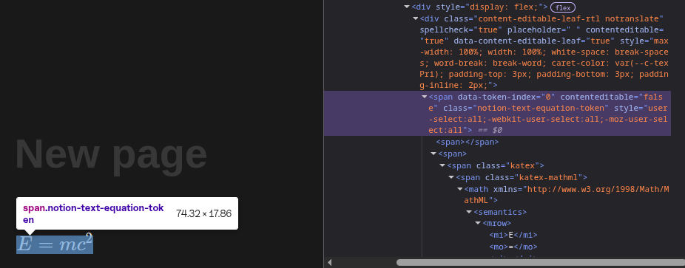Click the flex layout badge
Image resolution: width=685 pixels, height=268 pixels.
563,7
